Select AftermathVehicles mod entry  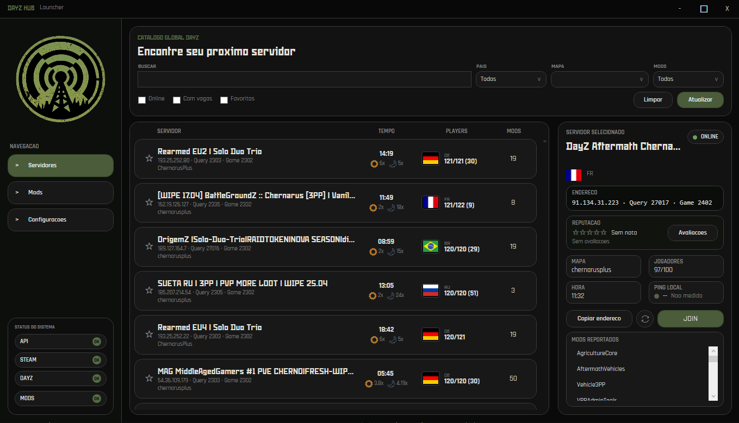click(x=601, y=369)
